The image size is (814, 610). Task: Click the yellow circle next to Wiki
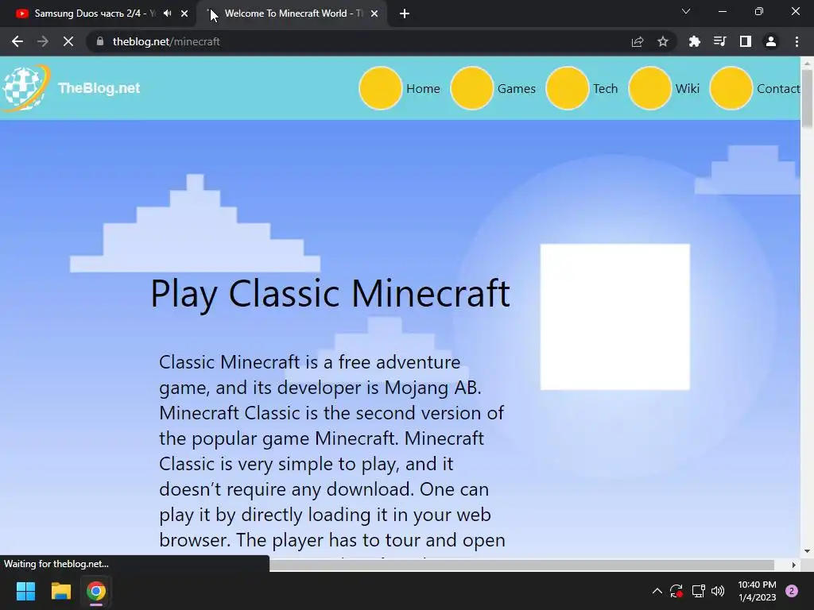(x=650, y=88)
